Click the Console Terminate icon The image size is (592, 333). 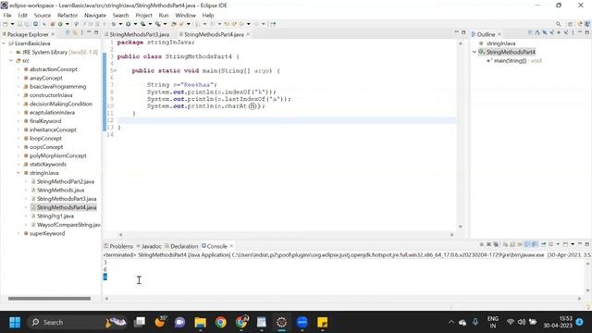tap(482, 244)
